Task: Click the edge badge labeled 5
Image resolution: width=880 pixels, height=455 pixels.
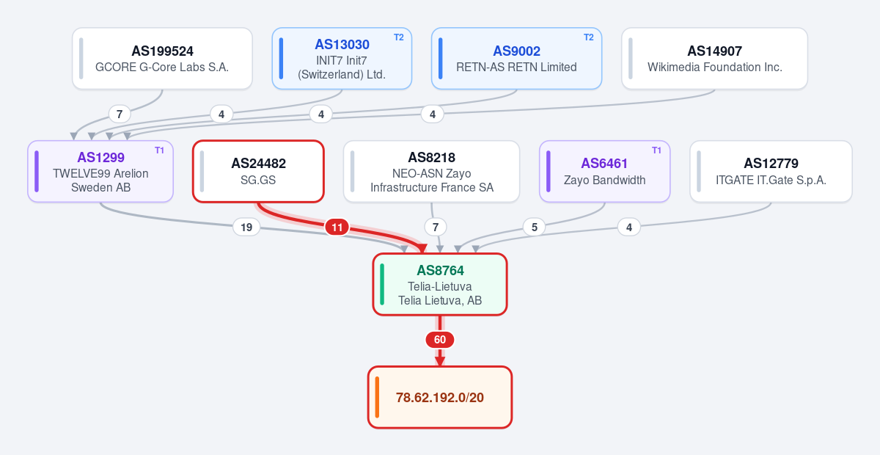Action: coord(534,227)
